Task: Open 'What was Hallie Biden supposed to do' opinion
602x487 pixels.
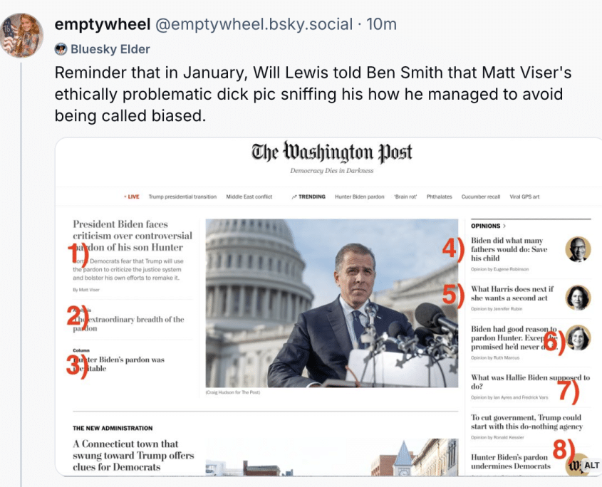Action: [x=530, y=382]
